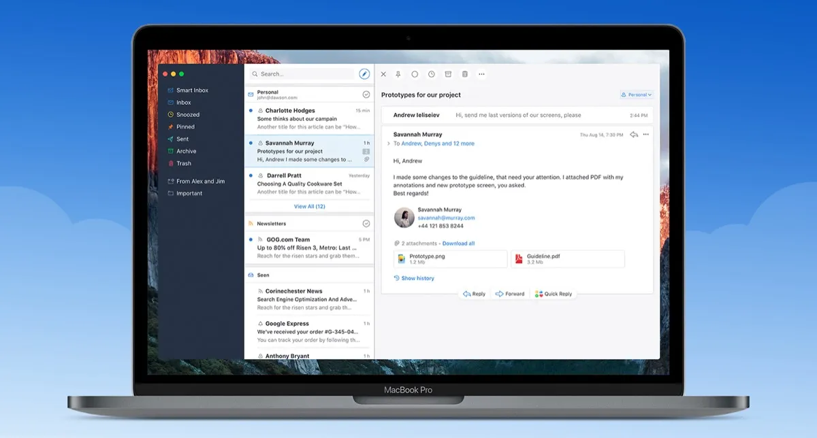
Task: Click savannah@murray.com email link
Action: [x=446, y=218]
